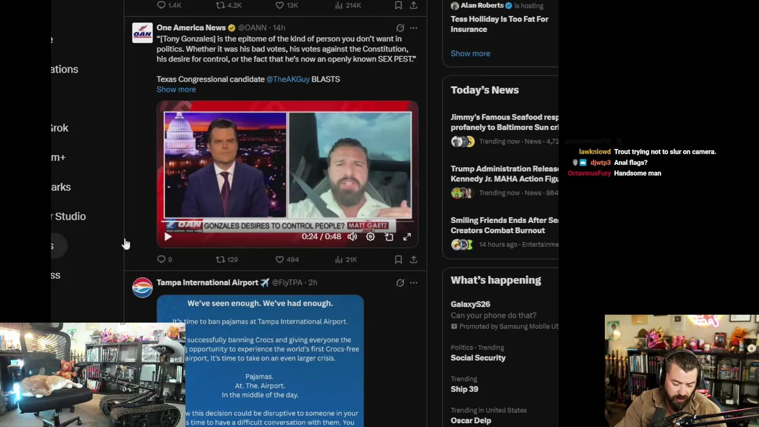Click the What's happening heading
759x427 pixels.
pos(496,280)
